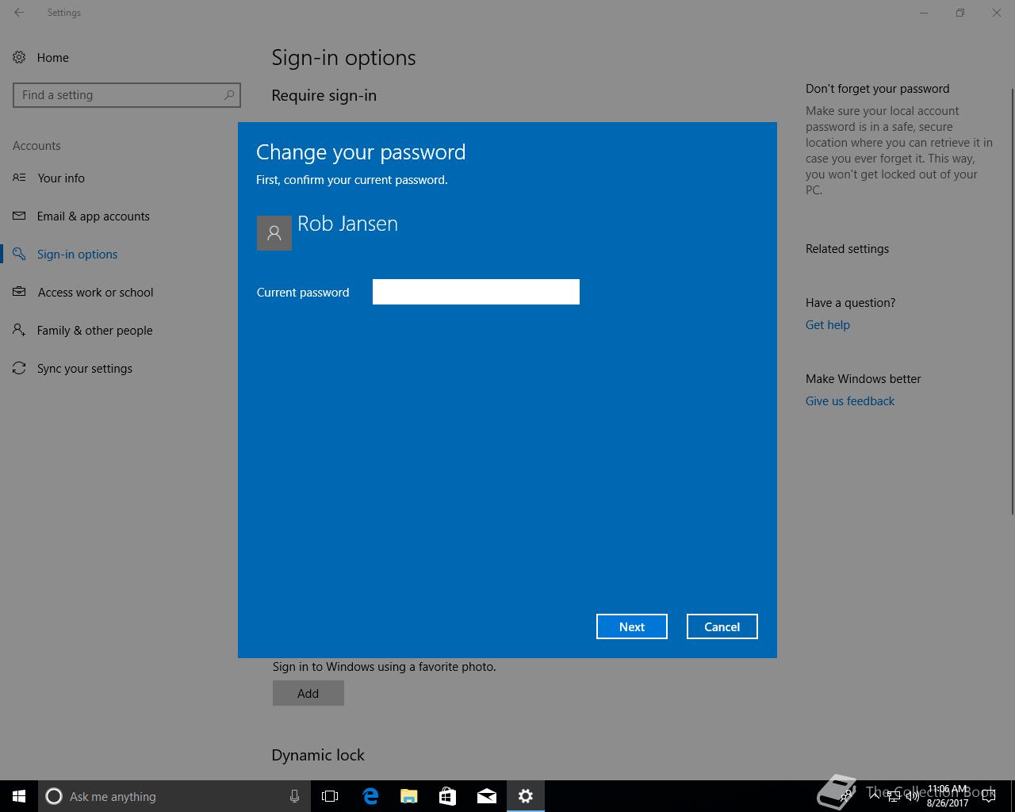
Task: Click the taskbar clock and date
Action: coord(947,796)
